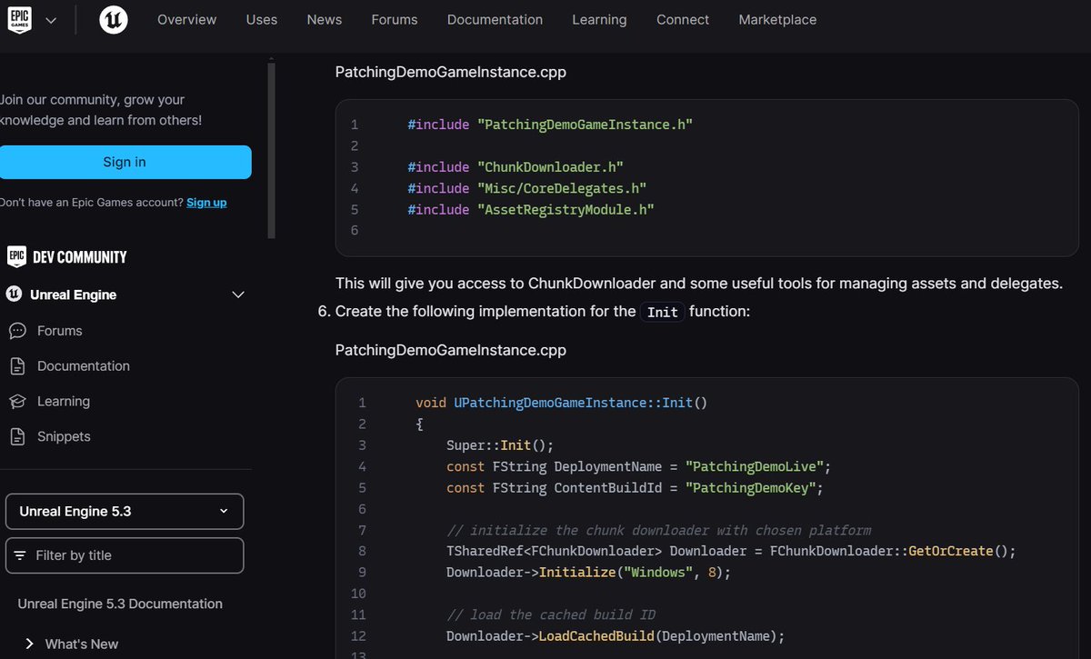
Task: Open Snippets link in sidebar
Action: pos(64,436)
